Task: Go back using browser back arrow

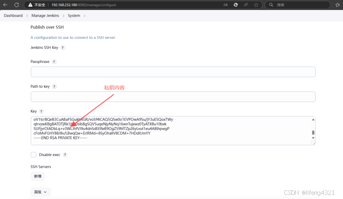Action: [x=5, y=5]
